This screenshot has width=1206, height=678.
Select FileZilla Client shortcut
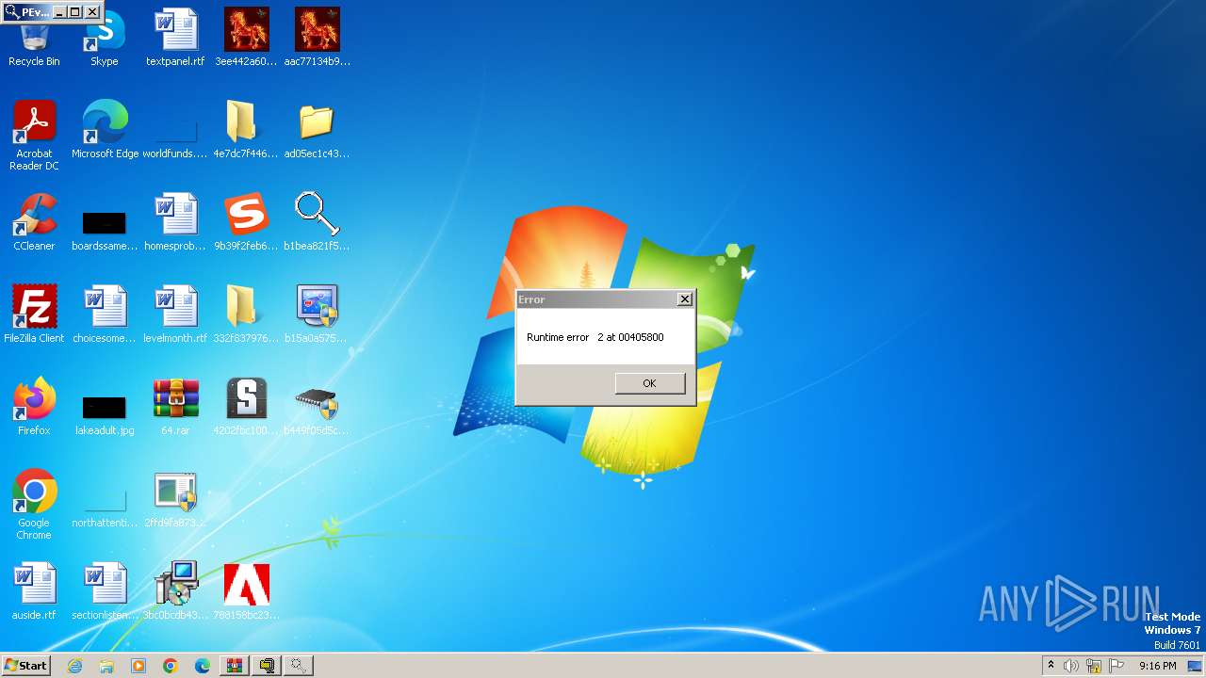pos(34,315)
